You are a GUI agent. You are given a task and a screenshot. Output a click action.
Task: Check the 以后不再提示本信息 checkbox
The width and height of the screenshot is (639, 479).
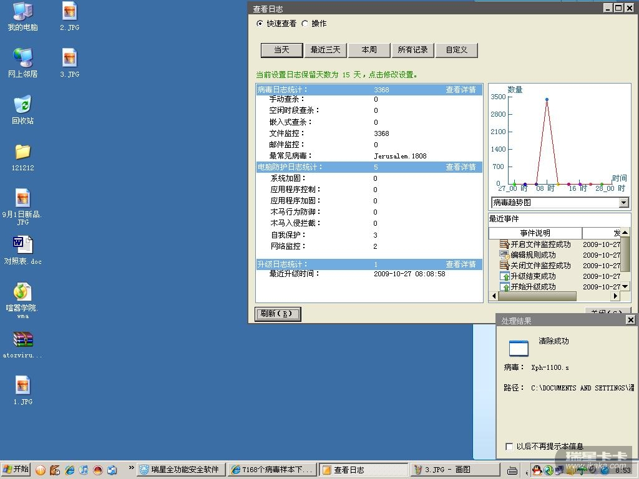[509, 447]
